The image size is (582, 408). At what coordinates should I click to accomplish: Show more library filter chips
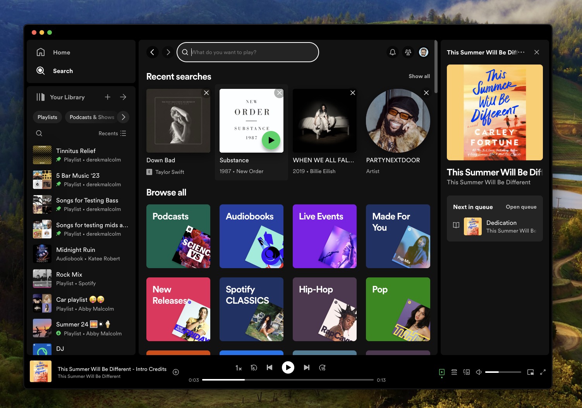pyautogui.click(x=123, y=117)
